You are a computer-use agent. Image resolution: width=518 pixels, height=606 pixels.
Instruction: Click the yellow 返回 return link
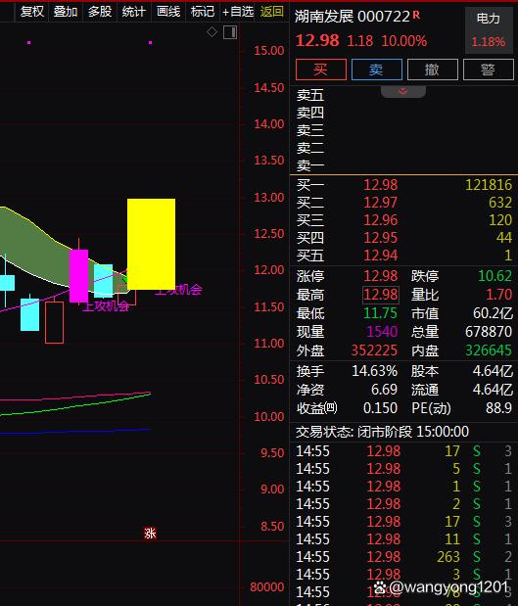point(272,12)
